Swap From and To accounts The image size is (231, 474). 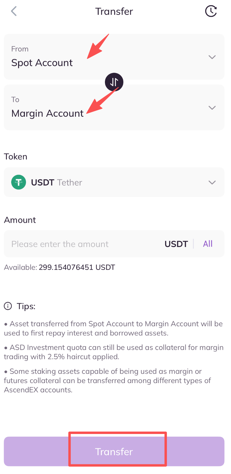point(114,82)
